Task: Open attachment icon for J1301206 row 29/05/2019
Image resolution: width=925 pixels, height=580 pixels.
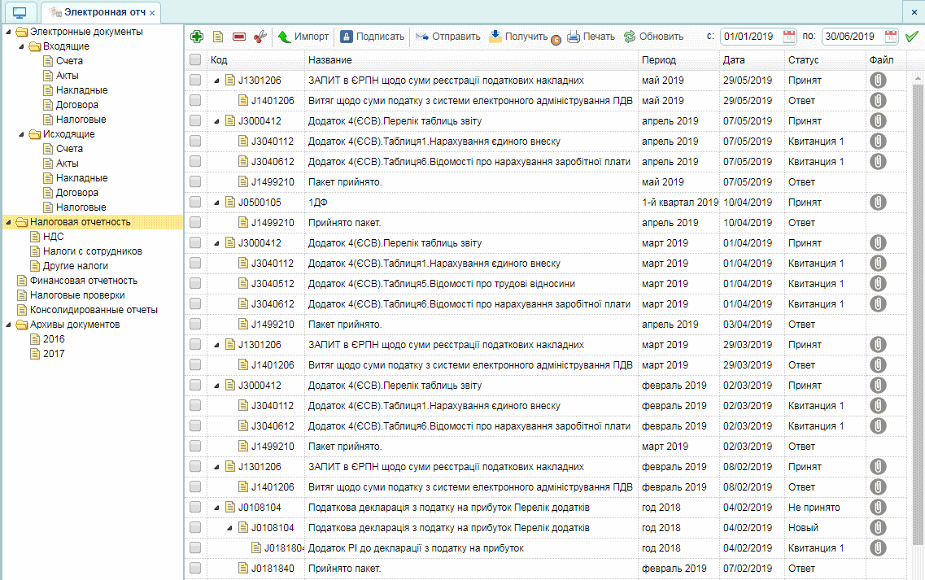Action: pyautogui.click(x=878, y=81)
